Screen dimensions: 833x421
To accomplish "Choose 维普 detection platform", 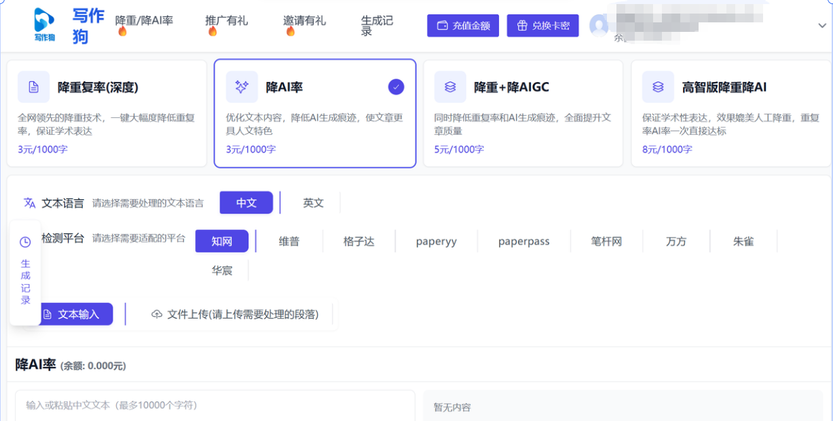I will click(289, 241).
